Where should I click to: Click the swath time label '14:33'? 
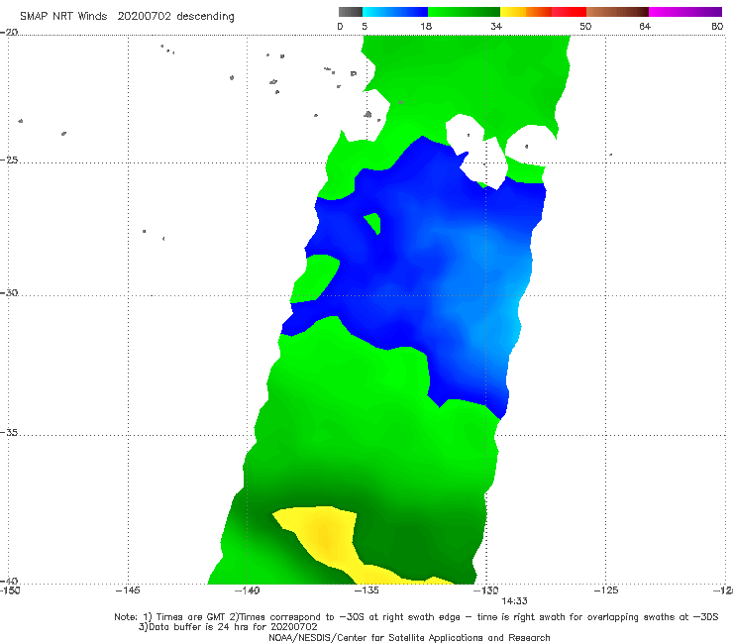pyautogui.click(x=515, y=601)
